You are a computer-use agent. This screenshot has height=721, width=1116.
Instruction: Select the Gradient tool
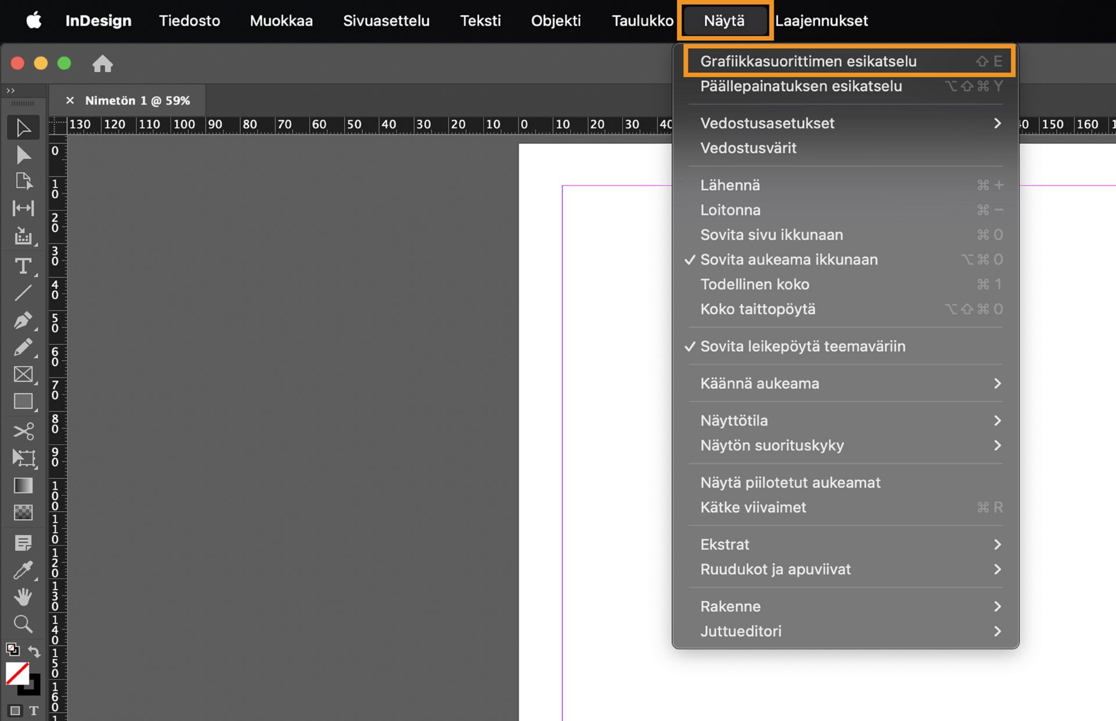(23, 486)
